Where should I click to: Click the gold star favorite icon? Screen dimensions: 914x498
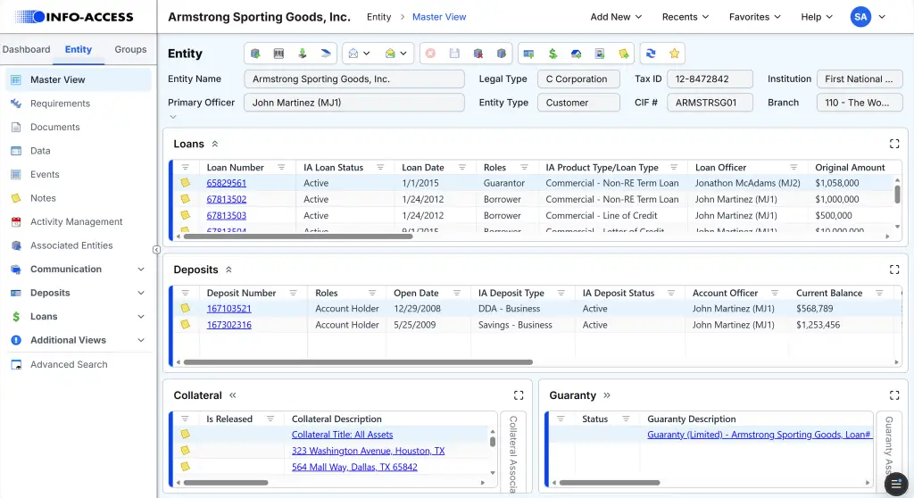(675, 54)
